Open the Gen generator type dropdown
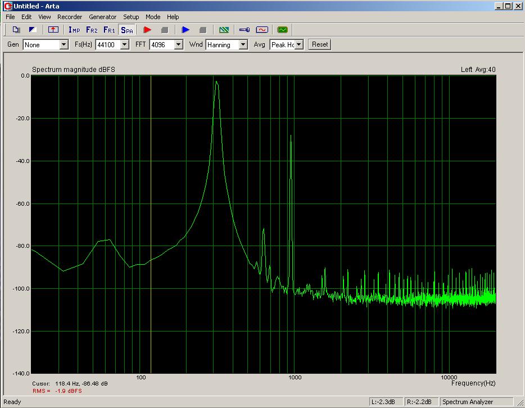 [64, 44]
